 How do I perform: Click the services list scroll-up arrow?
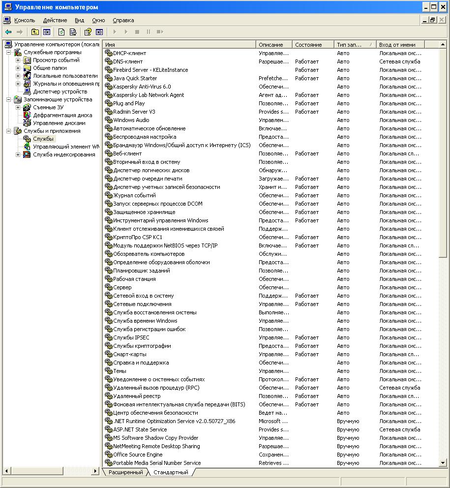coord(443,45)
